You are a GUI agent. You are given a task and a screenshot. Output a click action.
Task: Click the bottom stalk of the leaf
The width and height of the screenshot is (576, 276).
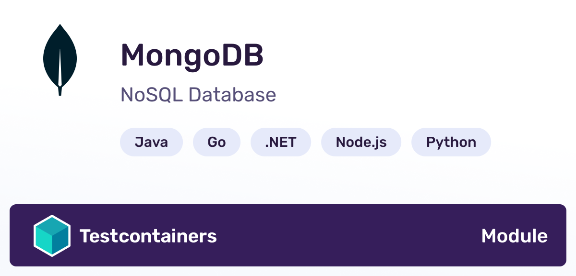pos(60,91)
